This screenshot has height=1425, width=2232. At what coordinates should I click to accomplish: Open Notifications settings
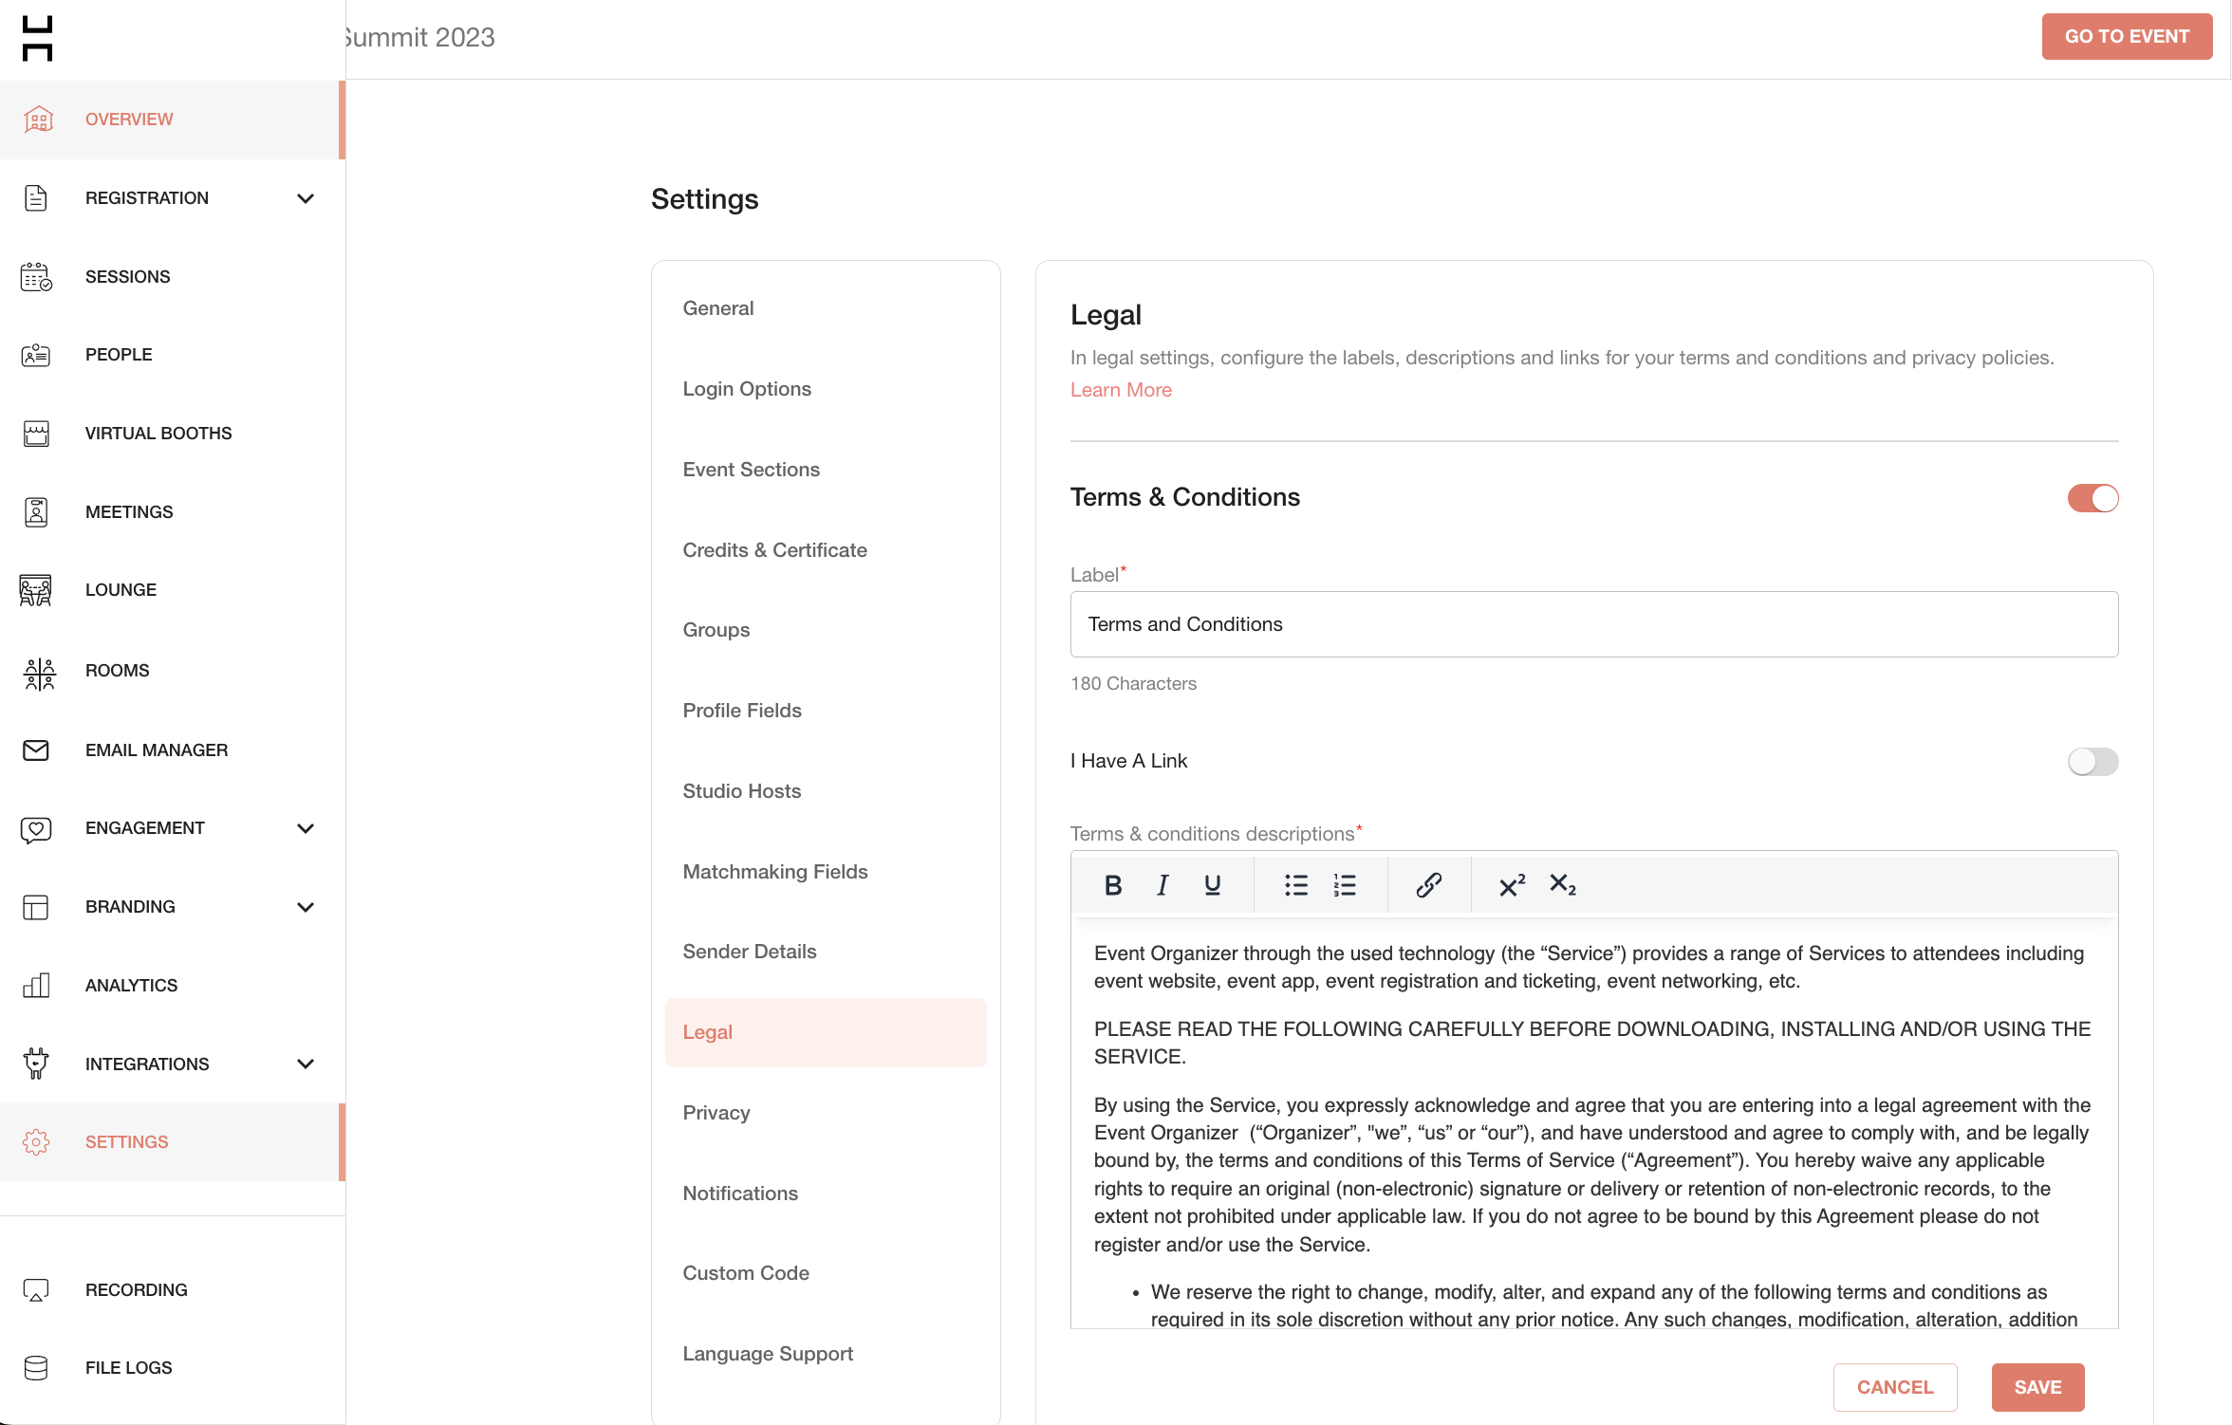[x=825, y=1194]
